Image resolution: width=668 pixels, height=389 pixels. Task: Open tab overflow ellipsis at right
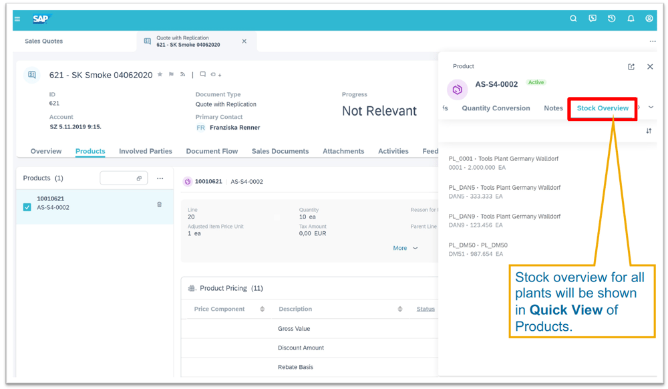tap(652, 41)
